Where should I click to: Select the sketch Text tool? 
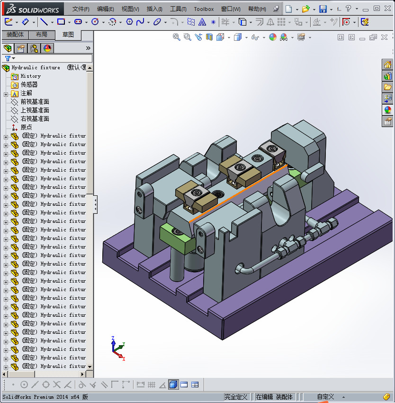[202, 22]
